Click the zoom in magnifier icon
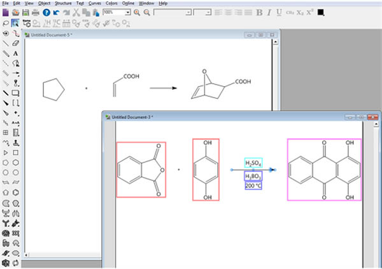The height and width of the screenshot is (269, 382). (138, 12)
